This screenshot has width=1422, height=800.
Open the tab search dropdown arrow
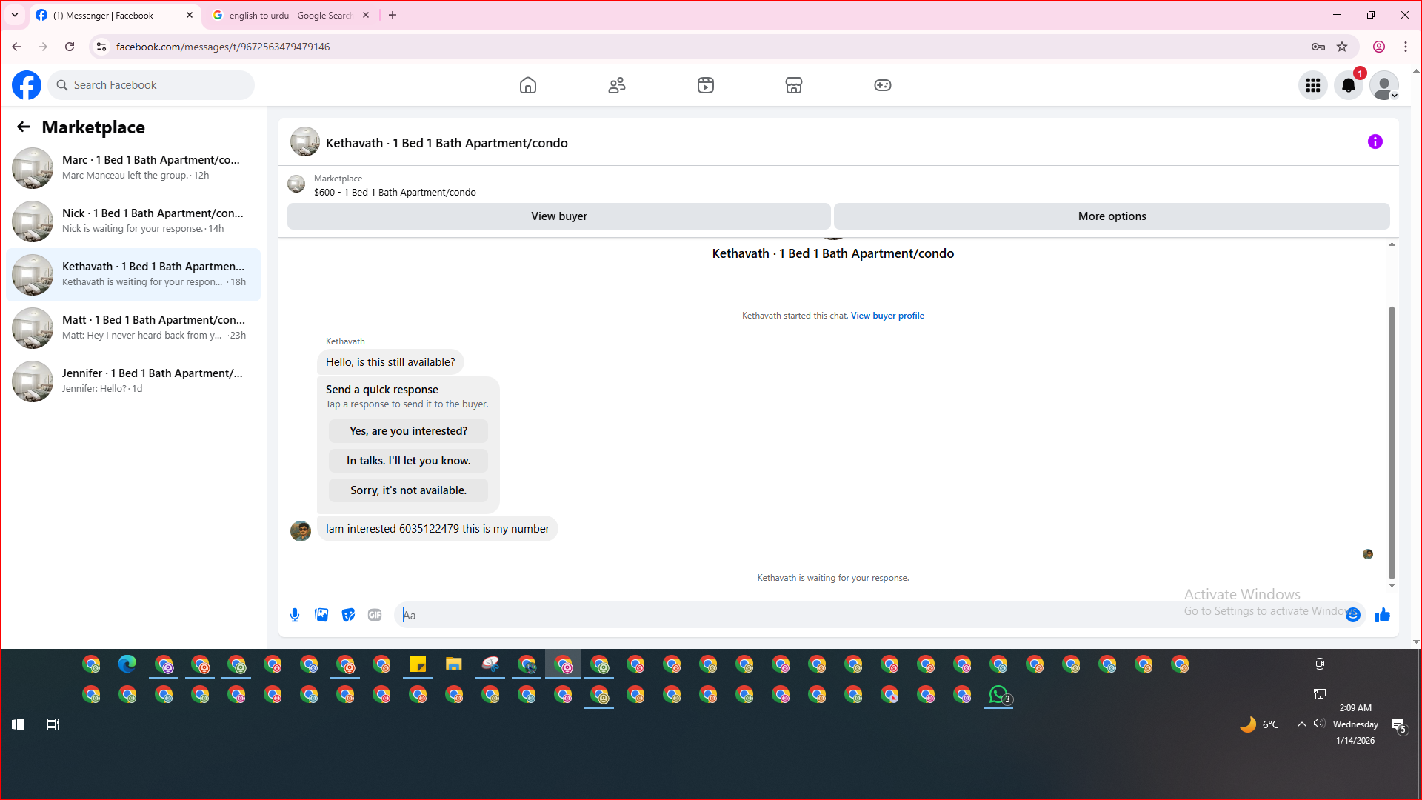tap(15, 15)
